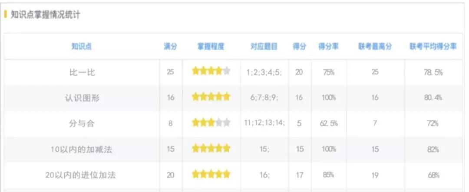Open the 认识图形 knowledge point

click(x=82, y=98)
